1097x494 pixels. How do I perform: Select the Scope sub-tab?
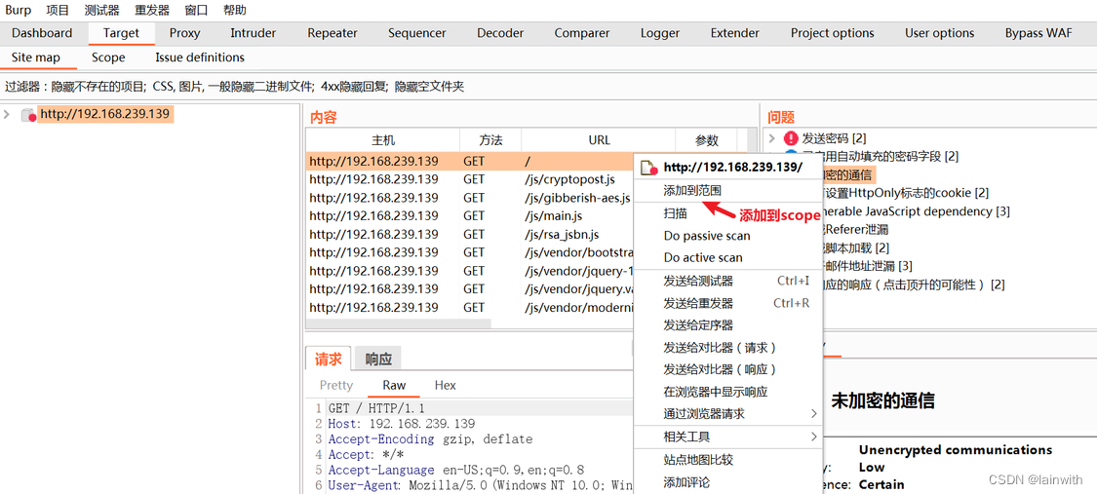click(x=108, y=57)
